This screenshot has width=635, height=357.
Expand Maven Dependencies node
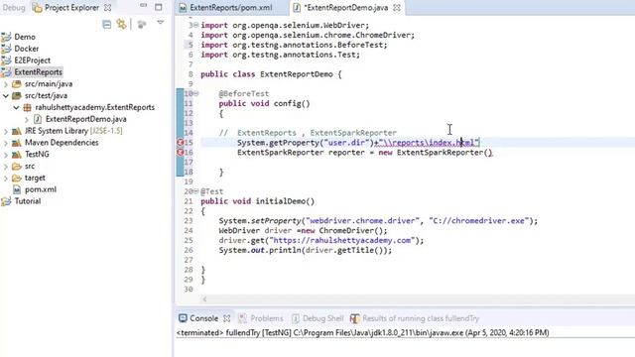[6, 143]
